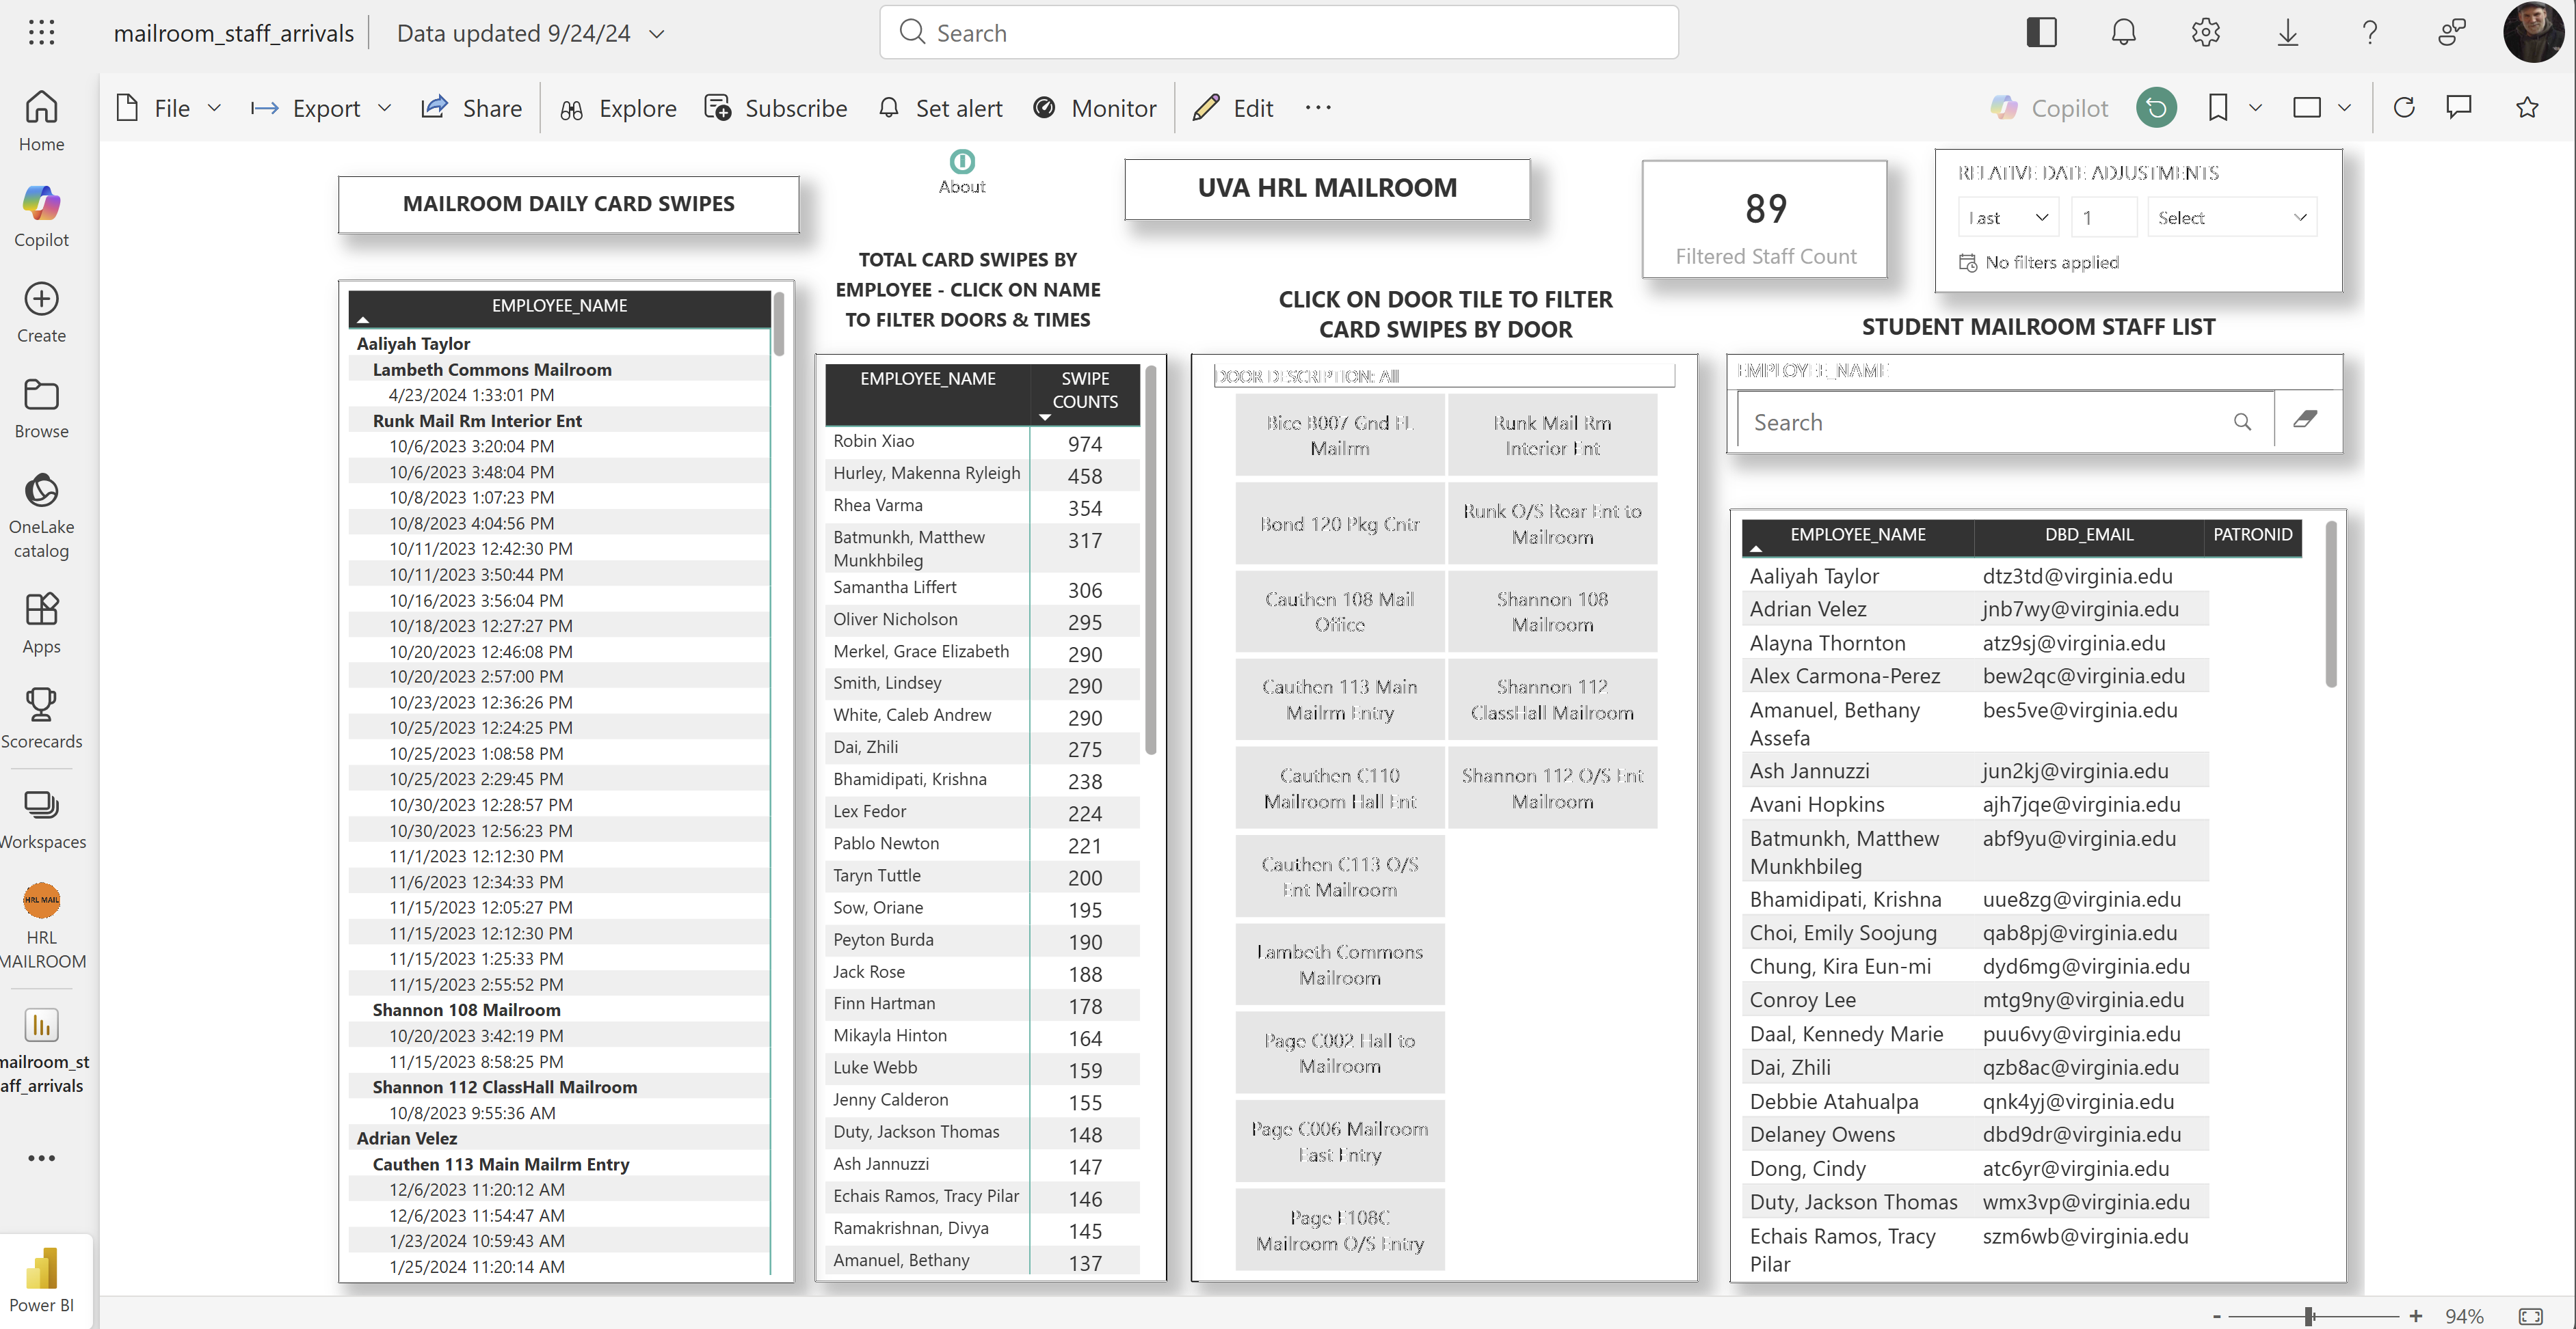Open the user profile picture
This screenshot has height=1329, width=2576.
point(2533,33)
